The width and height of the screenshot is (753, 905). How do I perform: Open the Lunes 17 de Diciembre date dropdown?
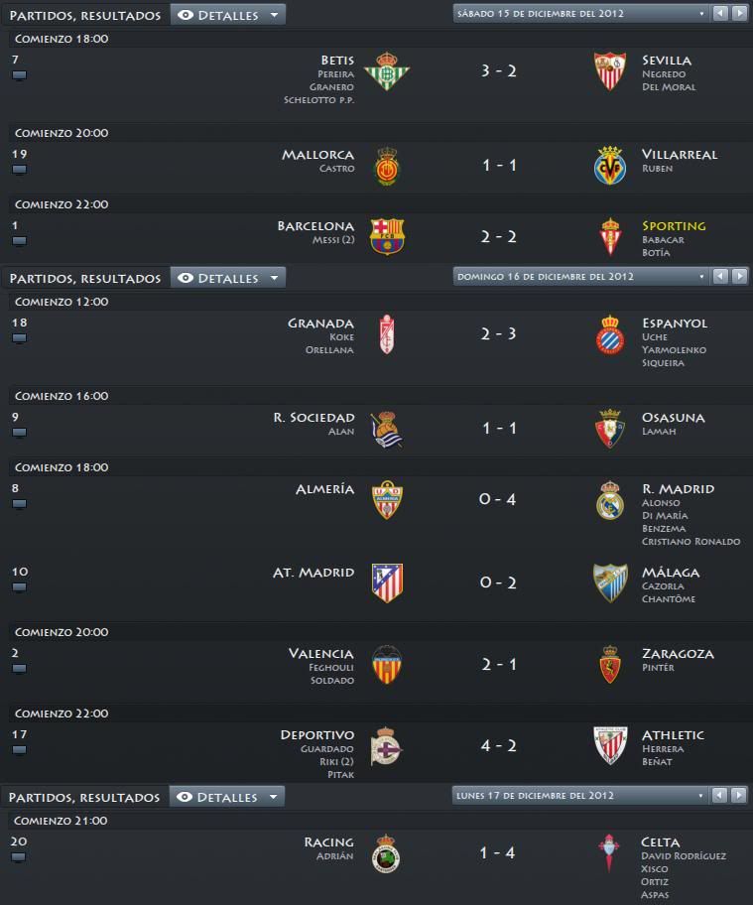pyautogui.click(x=580, y=795)
